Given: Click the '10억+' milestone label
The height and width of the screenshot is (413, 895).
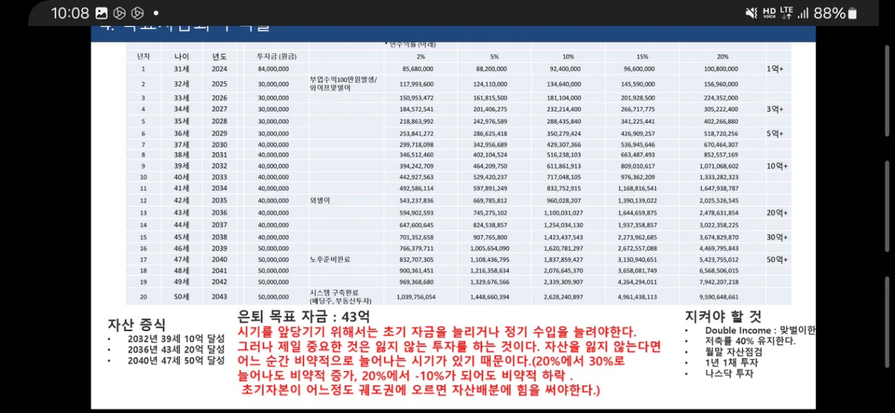Looking at the screenshot, I should coord(778,165).
